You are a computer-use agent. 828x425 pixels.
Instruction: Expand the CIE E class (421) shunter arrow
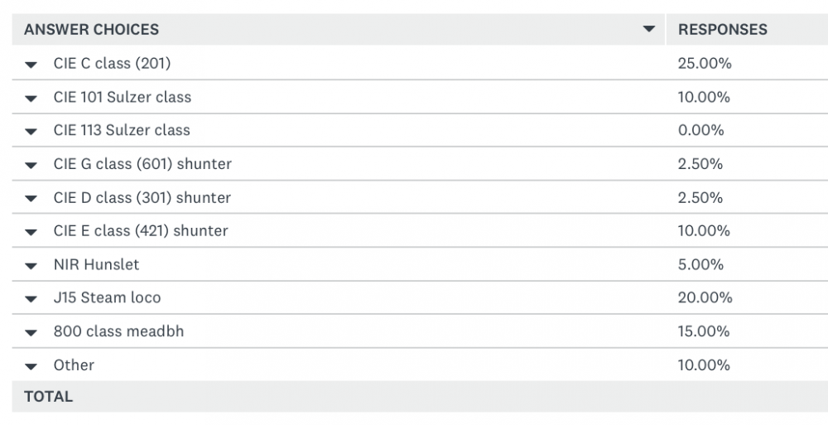31,232
